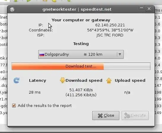Click the 51.407 KiB/s download speed value
The width and height of the screenshot is (162, 133).
tap(81, 90)
